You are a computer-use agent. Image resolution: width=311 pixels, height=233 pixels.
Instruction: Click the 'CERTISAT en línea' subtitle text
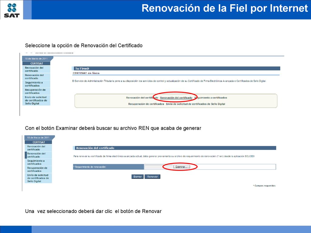click(86, 73)
